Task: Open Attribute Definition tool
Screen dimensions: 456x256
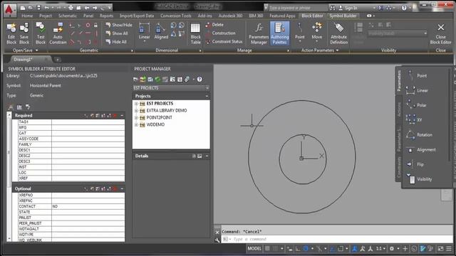Action: (x=339, y=33)
